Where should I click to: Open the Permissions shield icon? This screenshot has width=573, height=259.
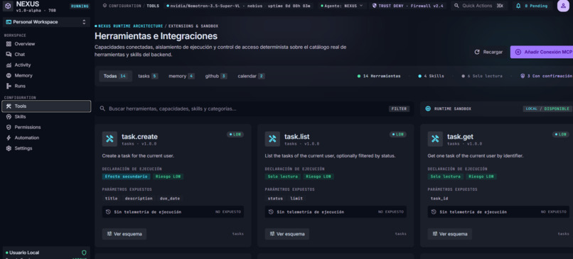click(9, 127)
